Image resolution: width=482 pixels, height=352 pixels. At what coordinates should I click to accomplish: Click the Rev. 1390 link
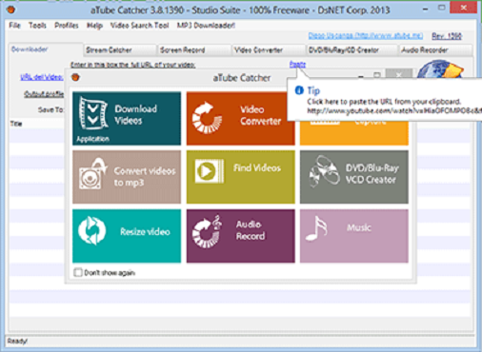point(447,36)
